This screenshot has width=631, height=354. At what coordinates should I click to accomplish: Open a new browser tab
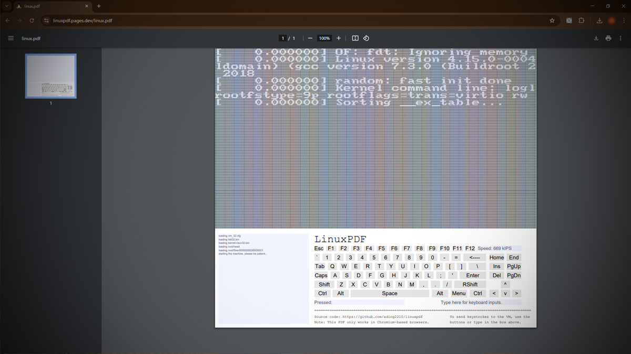pos(98,6)
